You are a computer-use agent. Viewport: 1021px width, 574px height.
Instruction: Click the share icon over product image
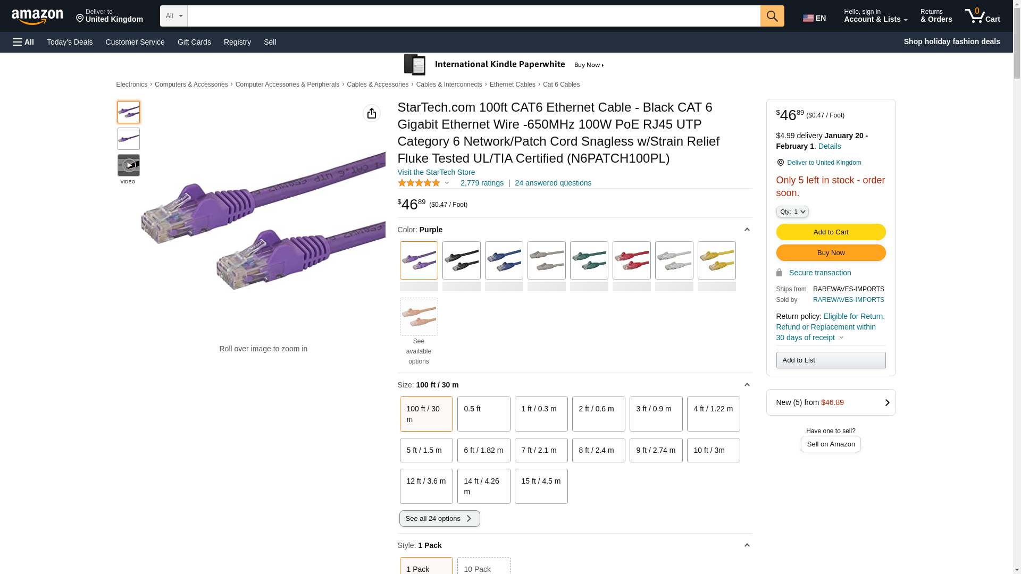tap(371, 113)
